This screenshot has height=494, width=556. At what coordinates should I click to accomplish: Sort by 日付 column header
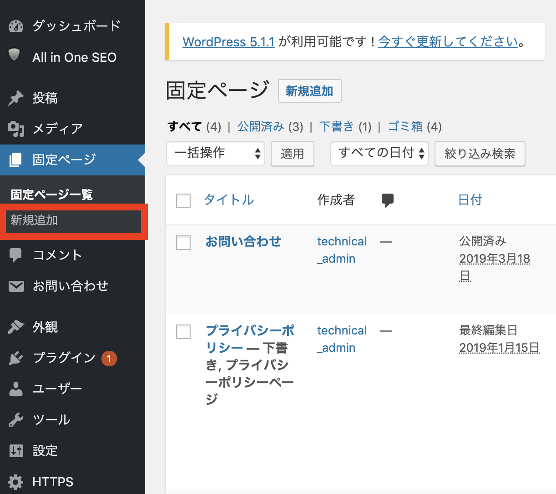[x=470, y=200]
